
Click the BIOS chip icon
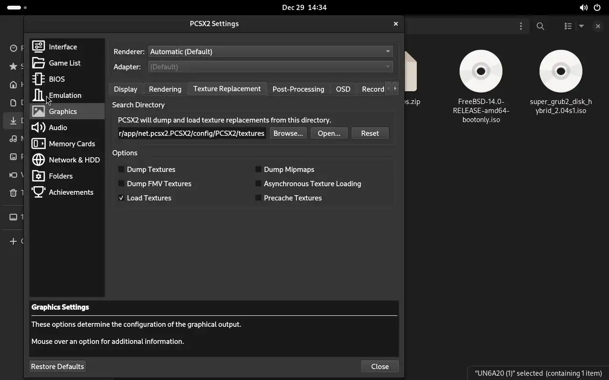pyautogui.click(x=39, y=79)
